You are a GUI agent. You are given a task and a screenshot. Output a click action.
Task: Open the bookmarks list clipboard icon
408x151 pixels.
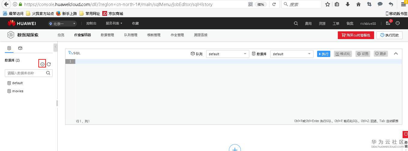[337, 4]
